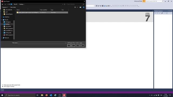Open dialog help icon
The height and width of the screenshot is (97, 173).
click(x=84, y=7)
